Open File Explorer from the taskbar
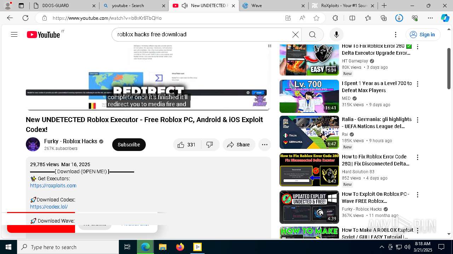453x254 pixels. (162, 247)
